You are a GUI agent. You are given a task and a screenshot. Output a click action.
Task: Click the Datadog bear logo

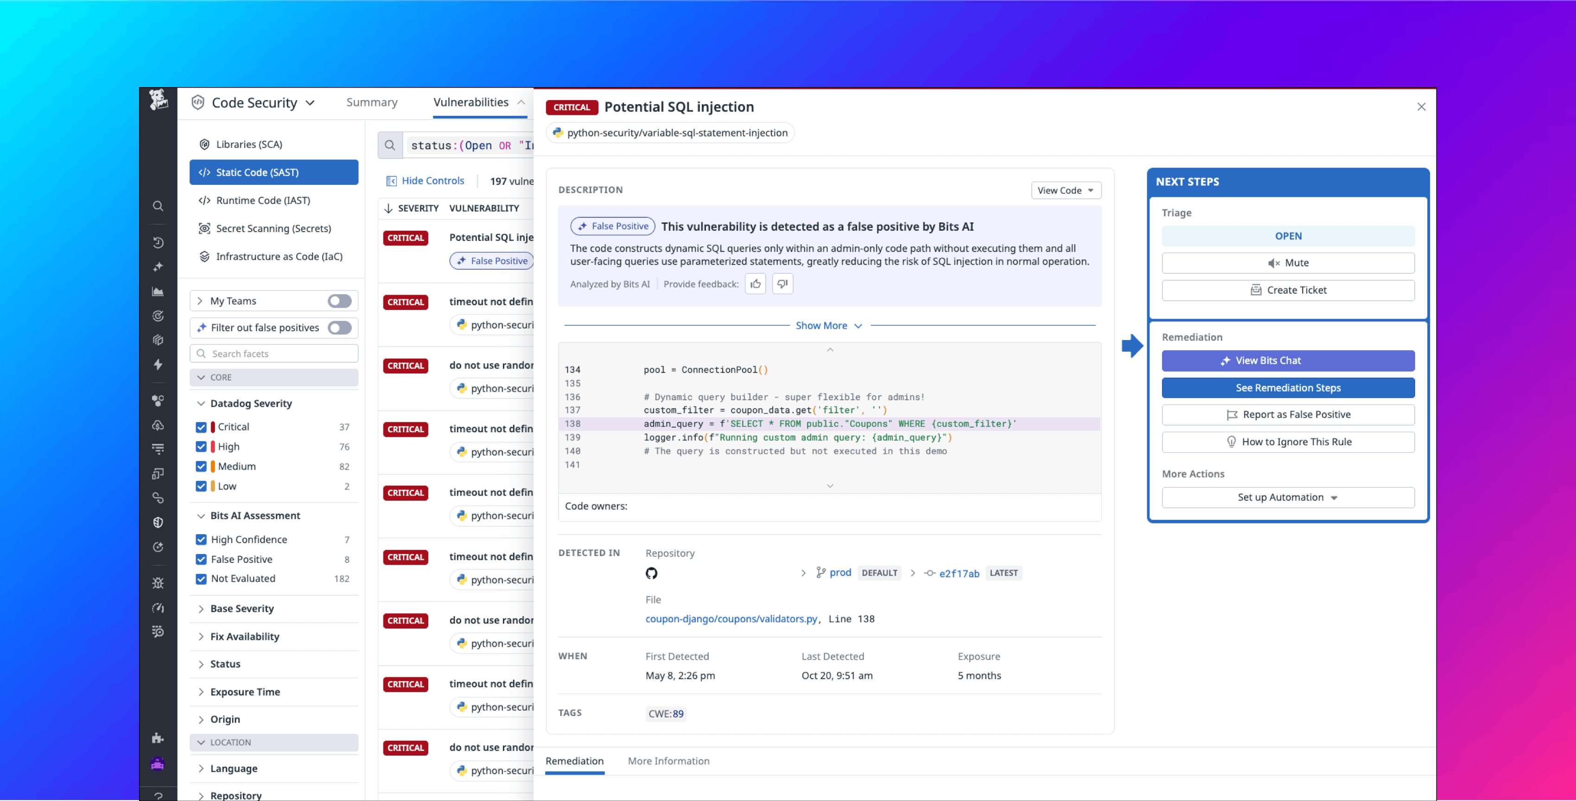point(159,101)
